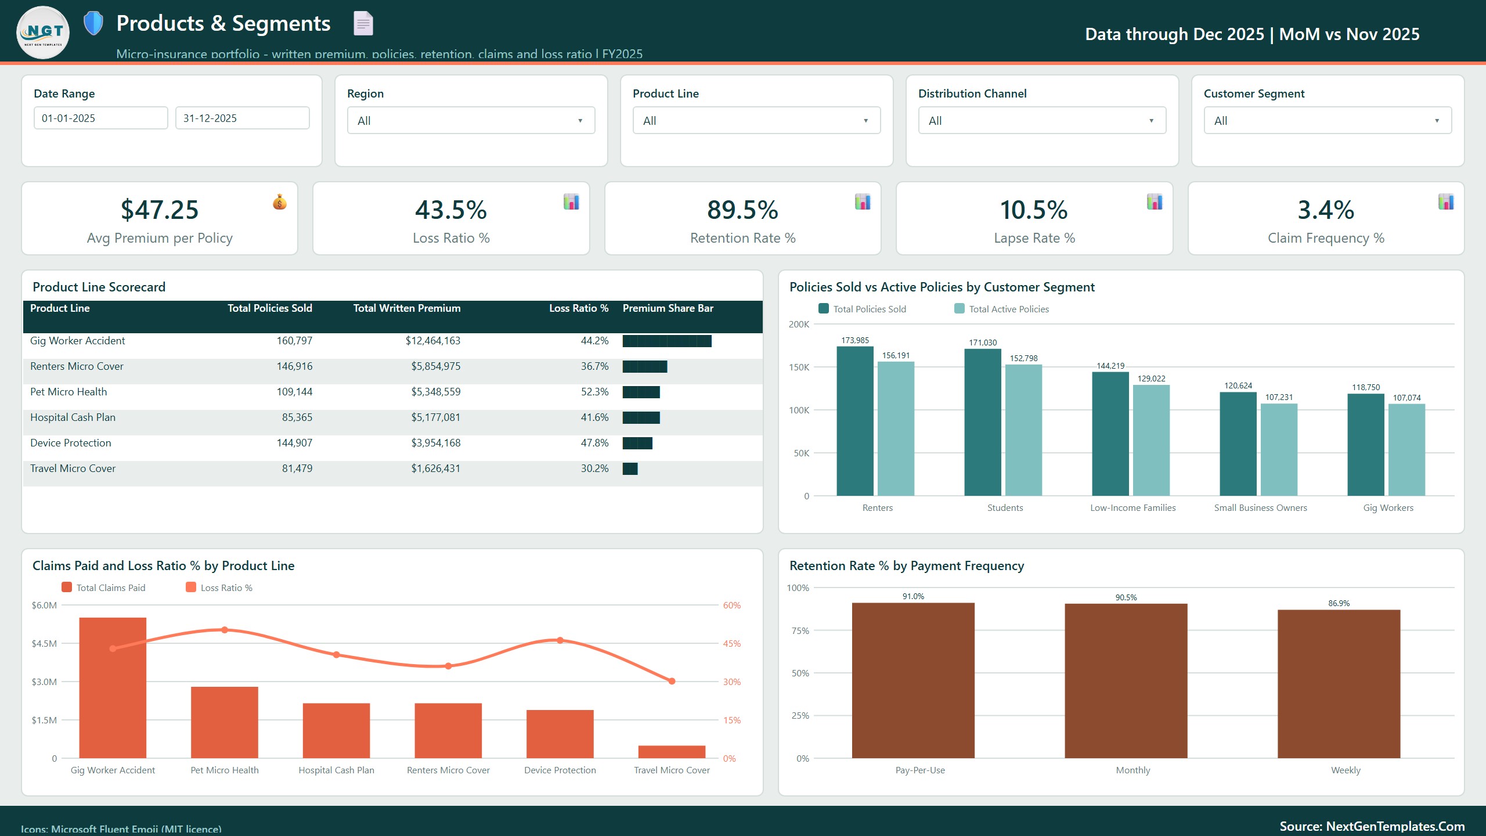Toggle Loss Ratio % legend item
1486x836 pixels.
(219, 588)
